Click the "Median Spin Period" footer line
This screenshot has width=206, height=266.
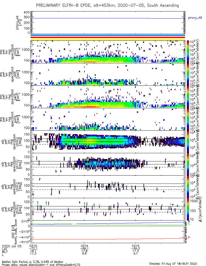tap(32, 262)
